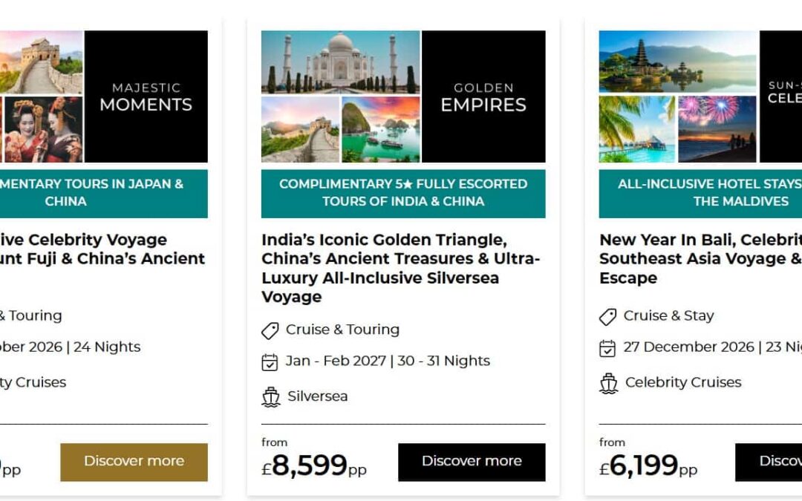The image size is (802, 501).
Task: Open New Year In Bali voyage title
Action: coord(700,259)
